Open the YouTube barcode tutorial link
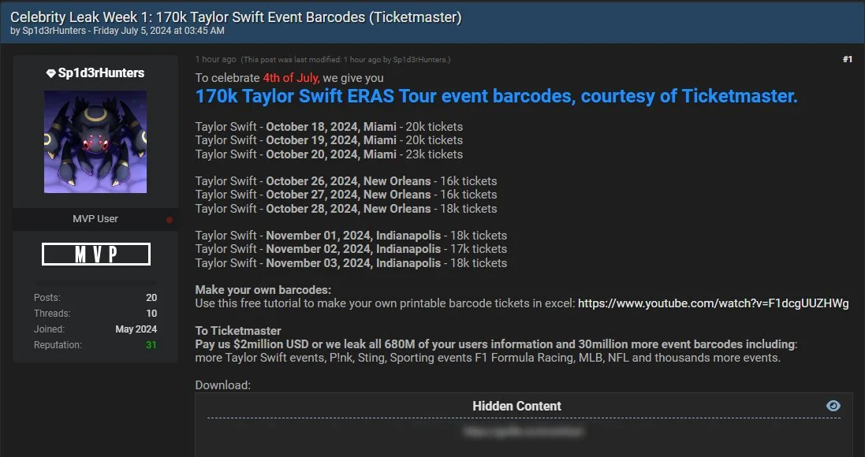 713,303
